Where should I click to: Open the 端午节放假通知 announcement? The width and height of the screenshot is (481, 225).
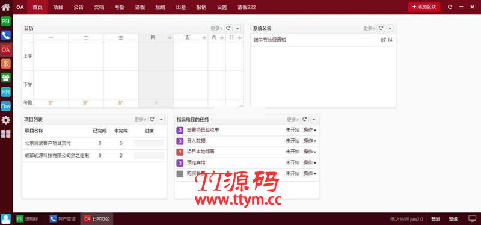point(270,40)
